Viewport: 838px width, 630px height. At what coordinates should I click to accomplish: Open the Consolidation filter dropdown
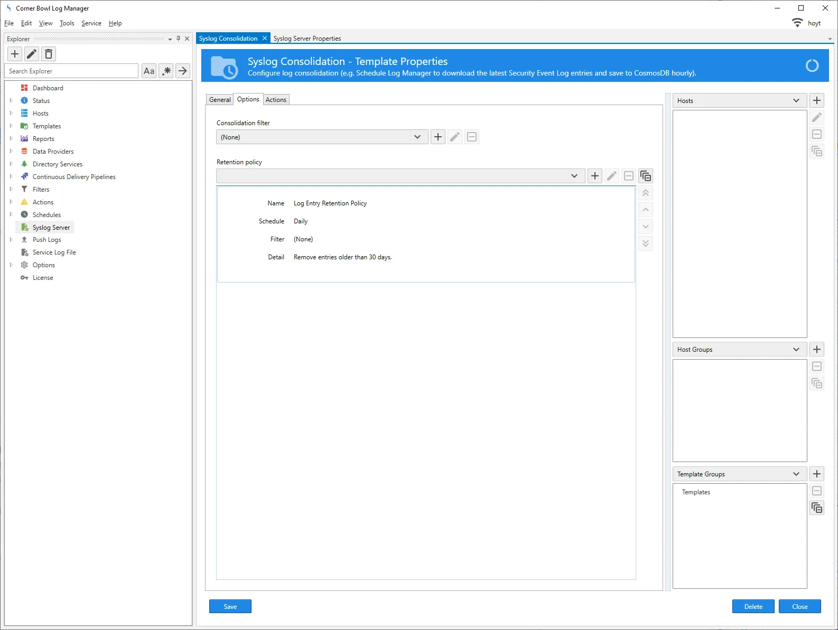[x=322, y=137]
